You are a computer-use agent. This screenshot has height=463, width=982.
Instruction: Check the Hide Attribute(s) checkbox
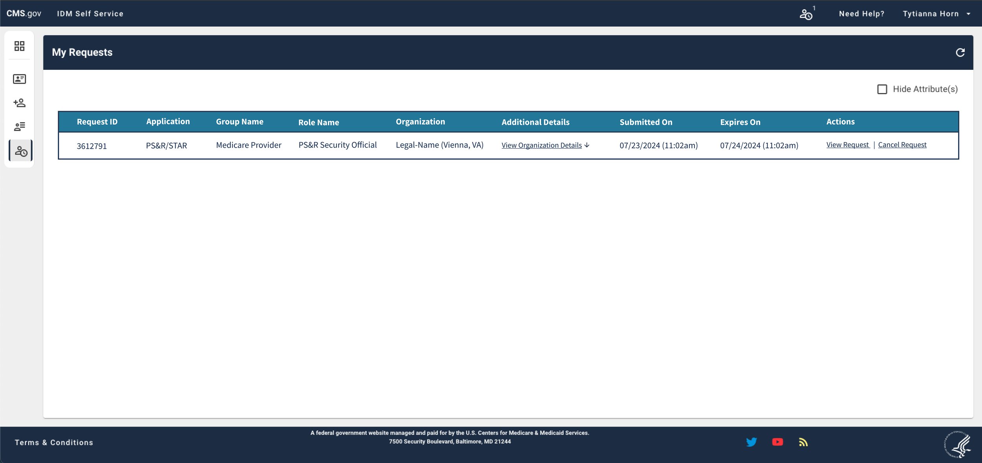882,89
